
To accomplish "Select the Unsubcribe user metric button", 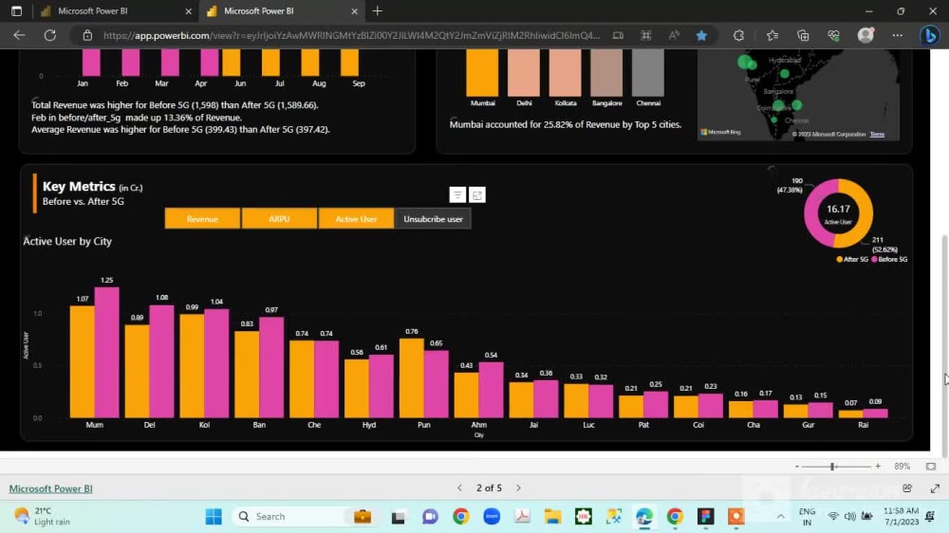I will coord(433,219).
